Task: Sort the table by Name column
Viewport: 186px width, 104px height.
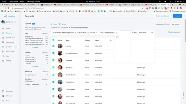Action: coord(67,40)
